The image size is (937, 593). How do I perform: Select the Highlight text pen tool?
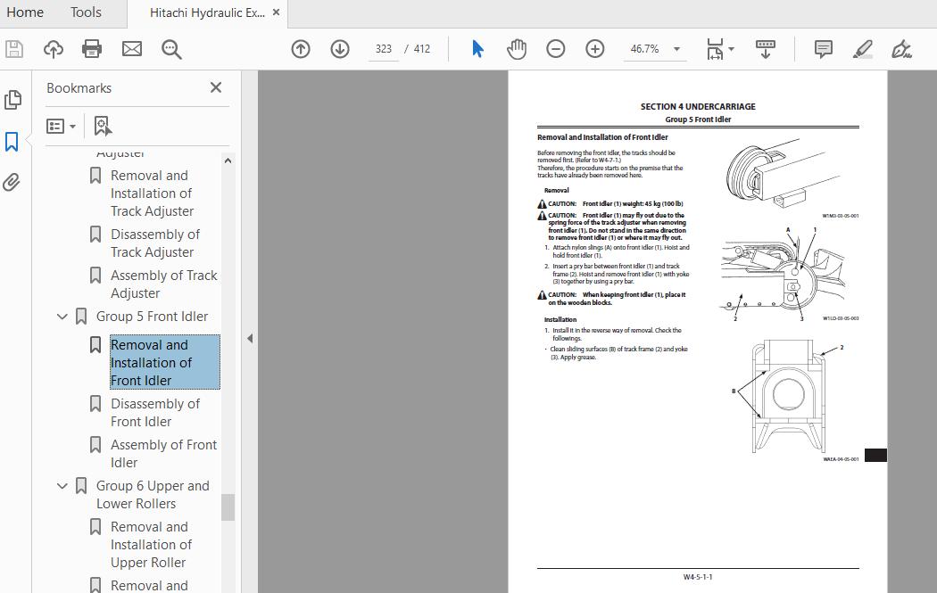(x=862, y=49)
